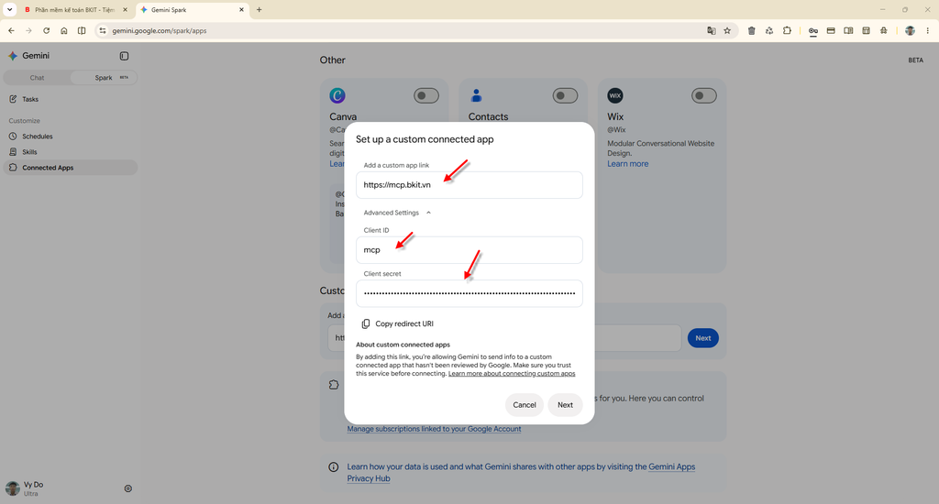
Task: Open the browser three-dot menu
Action: pos(928,30)
